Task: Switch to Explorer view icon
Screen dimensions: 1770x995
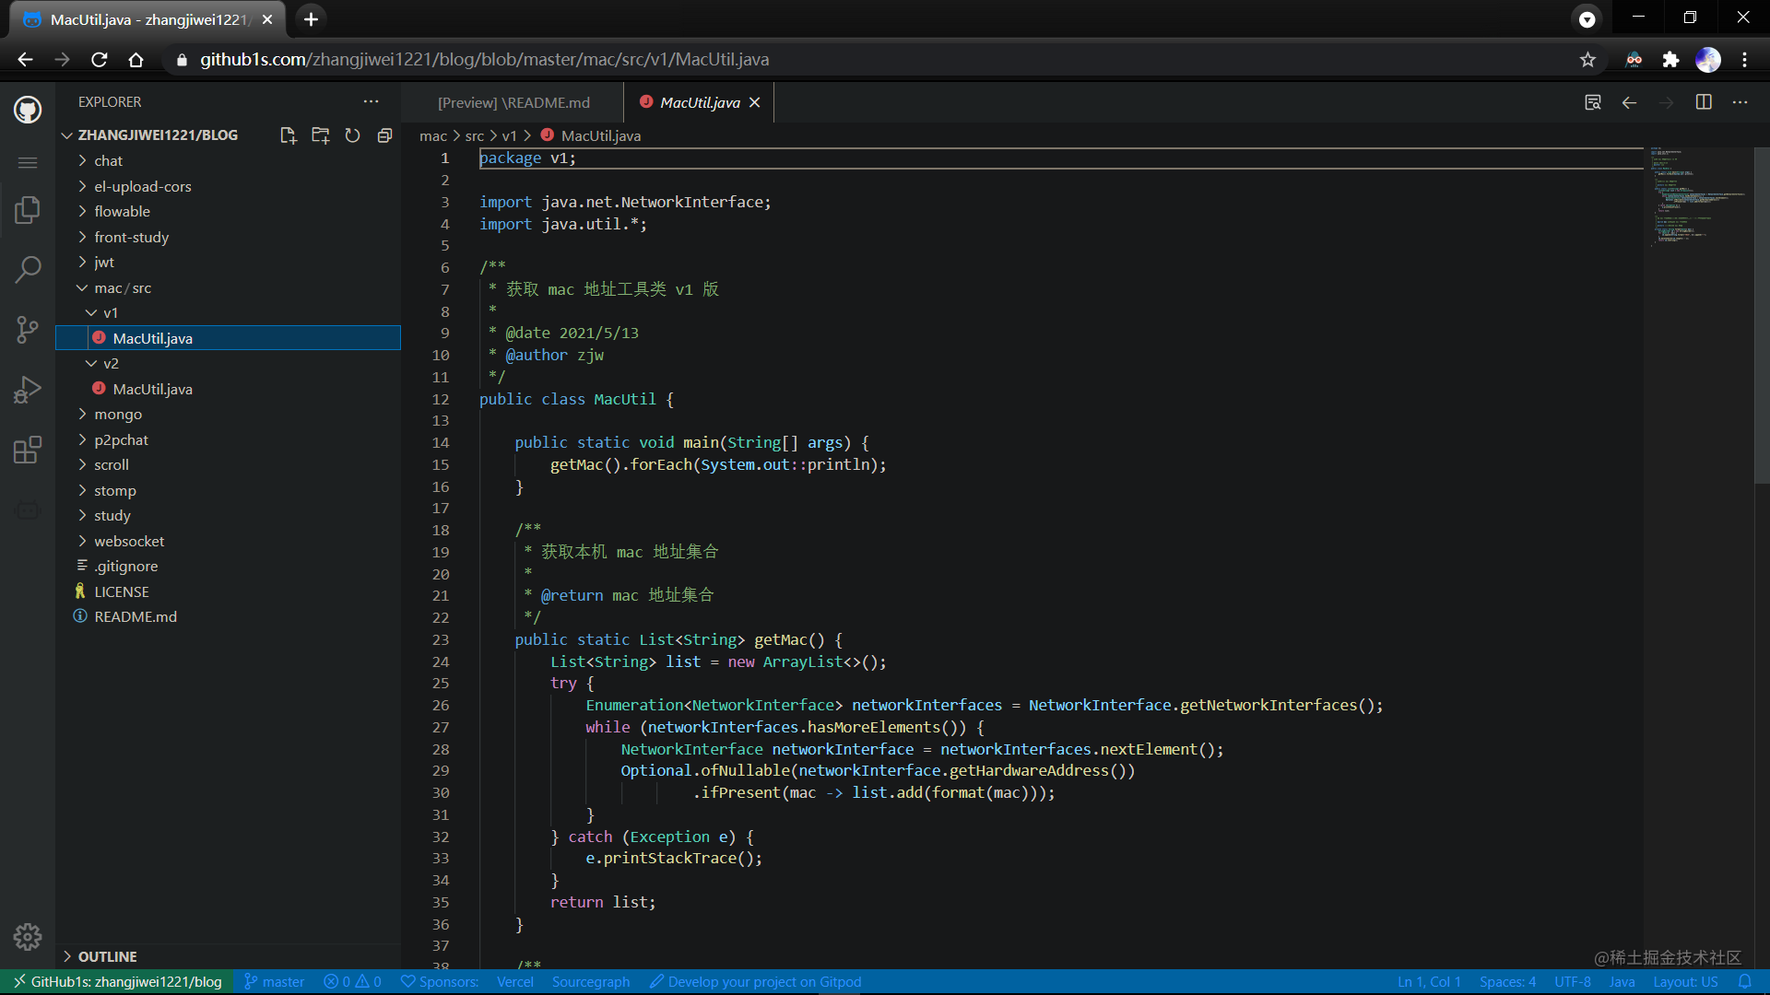Action: click(28, 210)
